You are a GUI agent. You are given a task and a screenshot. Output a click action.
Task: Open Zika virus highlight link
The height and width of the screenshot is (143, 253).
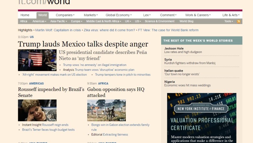[109, 30]
